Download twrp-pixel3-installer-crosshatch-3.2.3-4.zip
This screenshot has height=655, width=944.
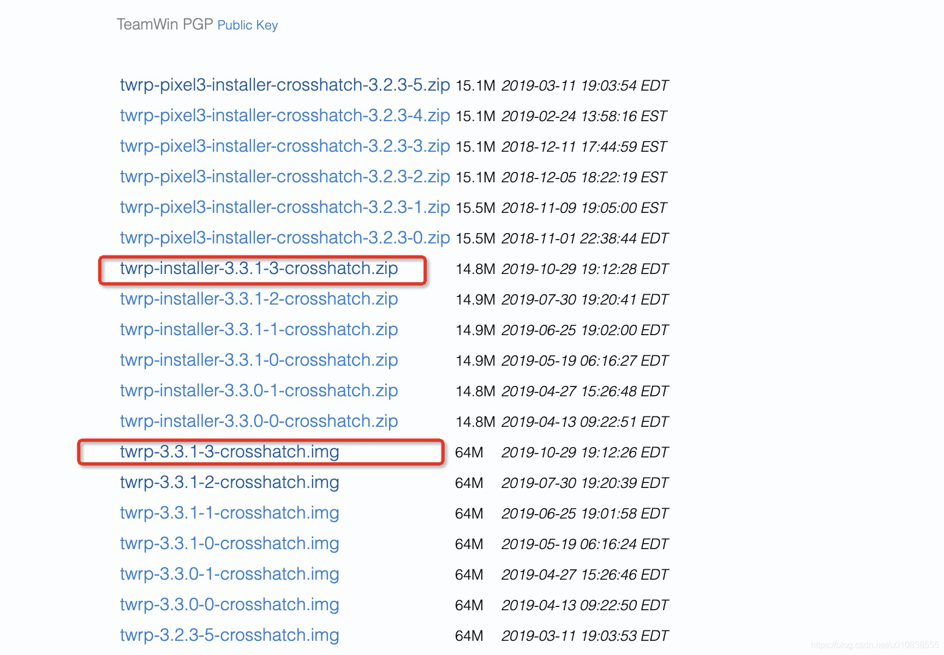click(285, 116)
